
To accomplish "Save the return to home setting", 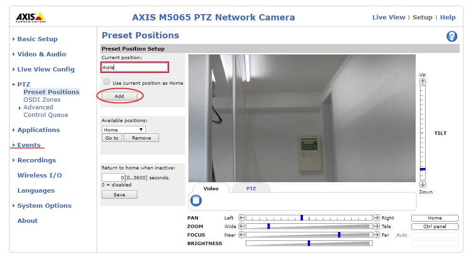I will pos(119,194).
